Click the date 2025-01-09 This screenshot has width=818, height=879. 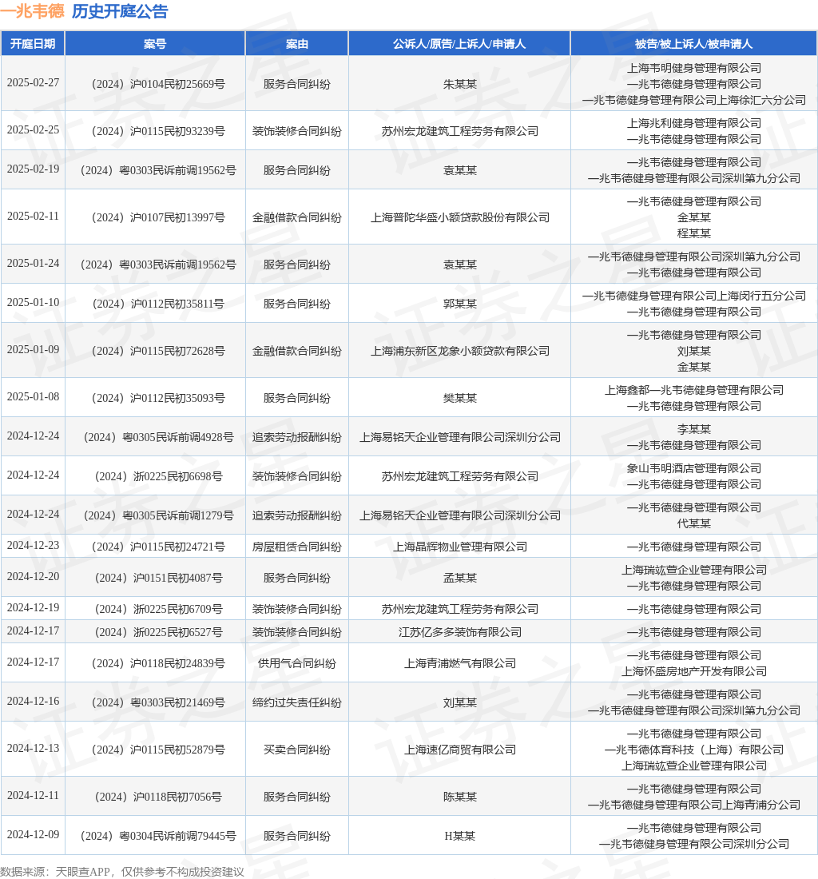33,350
